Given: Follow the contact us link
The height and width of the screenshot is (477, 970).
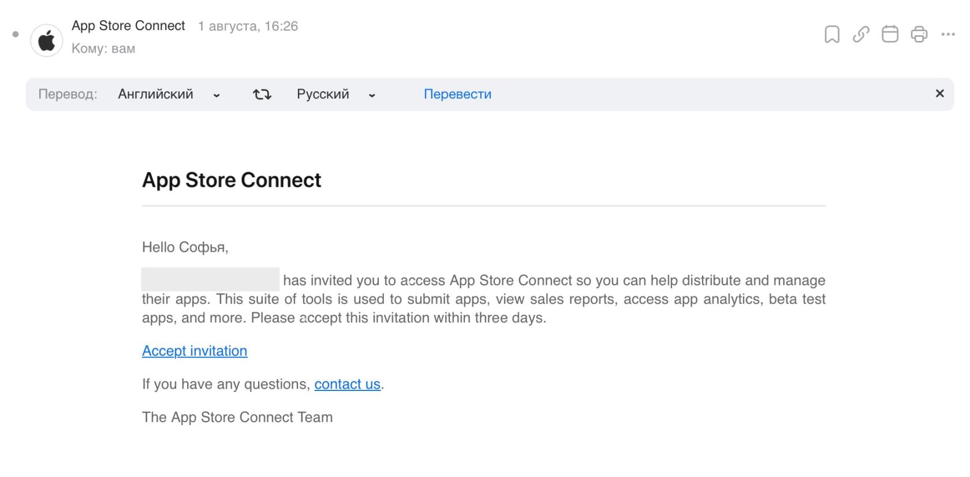Looking at the screenshot, I should click(347, 385).
